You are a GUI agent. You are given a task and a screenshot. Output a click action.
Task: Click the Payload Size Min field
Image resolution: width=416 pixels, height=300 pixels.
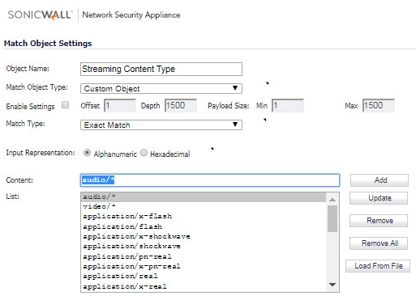click(288, 105)
